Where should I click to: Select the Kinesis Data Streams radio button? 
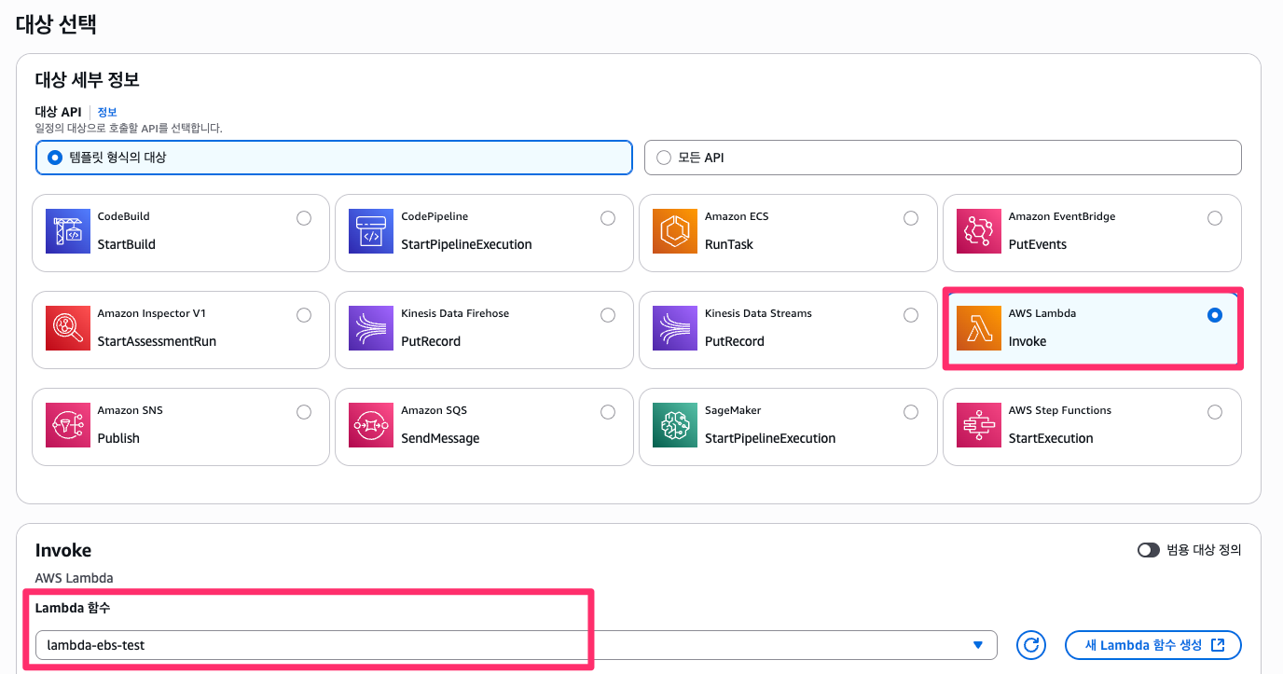click(x=911, y=315)
